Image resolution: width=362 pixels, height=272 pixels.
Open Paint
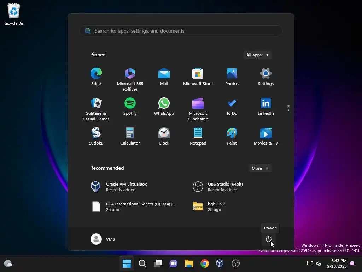point(232,136)
